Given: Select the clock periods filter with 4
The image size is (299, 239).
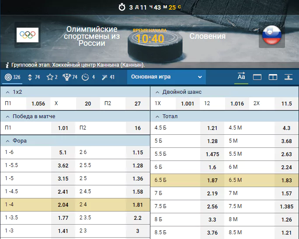Looking at the screenshot, I should point(88,77).
